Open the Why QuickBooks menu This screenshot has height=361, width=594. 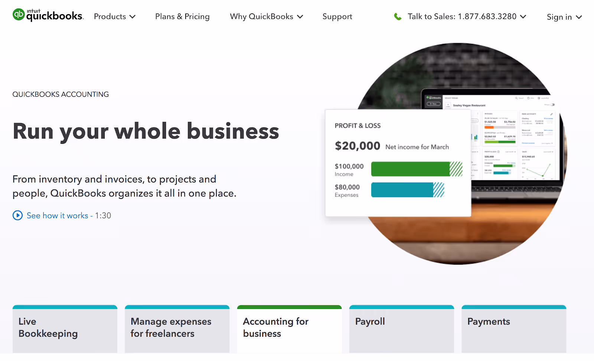point(267,17)
